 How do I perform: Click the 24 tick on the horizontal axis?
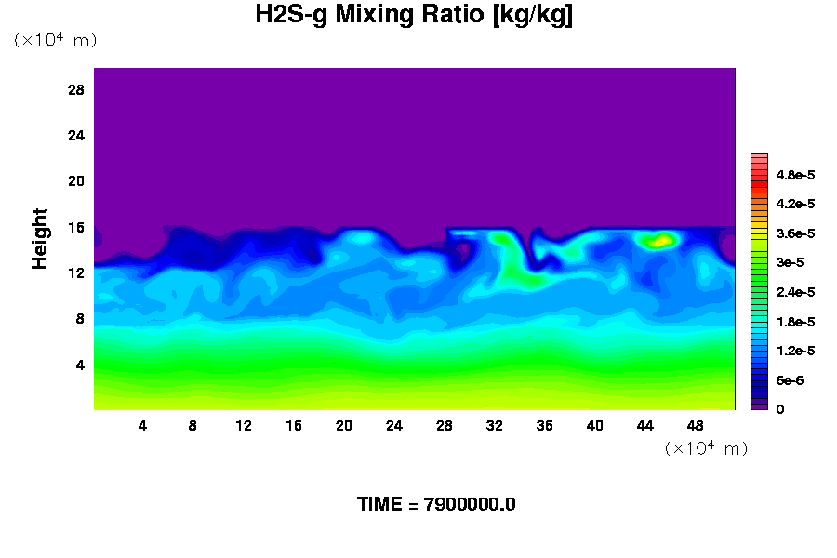[394, 425]
